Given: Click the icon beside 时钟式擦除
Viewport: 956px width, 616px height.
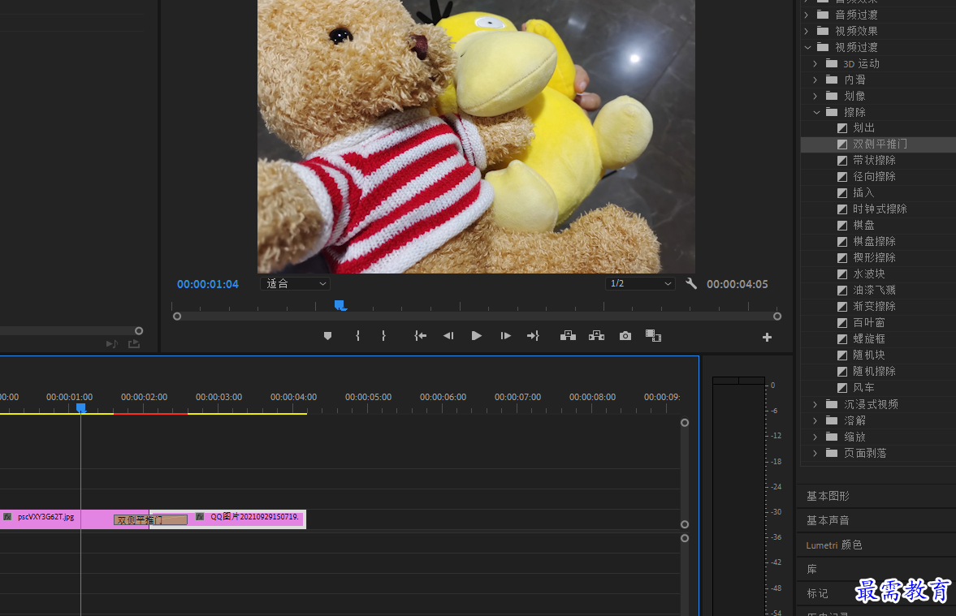Looking at the screenshot, I should pos(842,209).
